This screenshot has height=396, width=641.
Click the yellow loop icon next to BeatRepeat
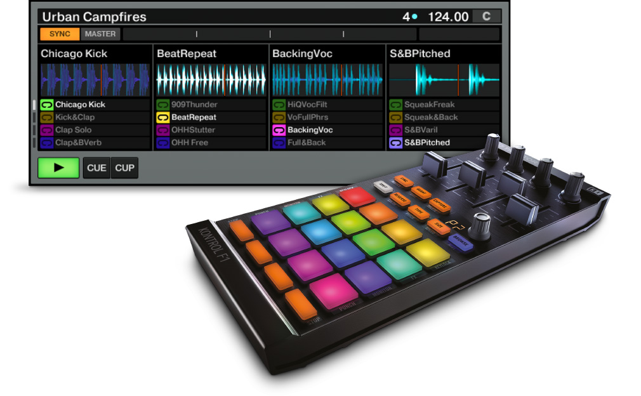[162, 117]
